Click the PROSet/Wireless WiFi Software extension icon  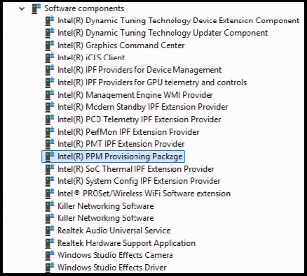pos(50,194)
